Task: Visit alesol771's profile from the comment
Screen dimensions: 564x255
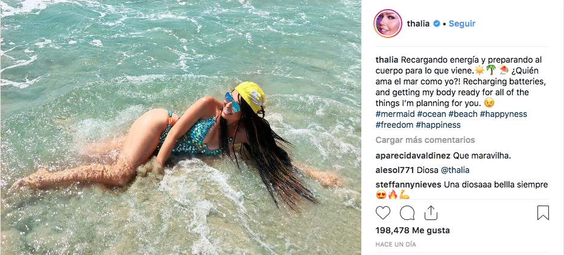Action: (x=395, y=170)
